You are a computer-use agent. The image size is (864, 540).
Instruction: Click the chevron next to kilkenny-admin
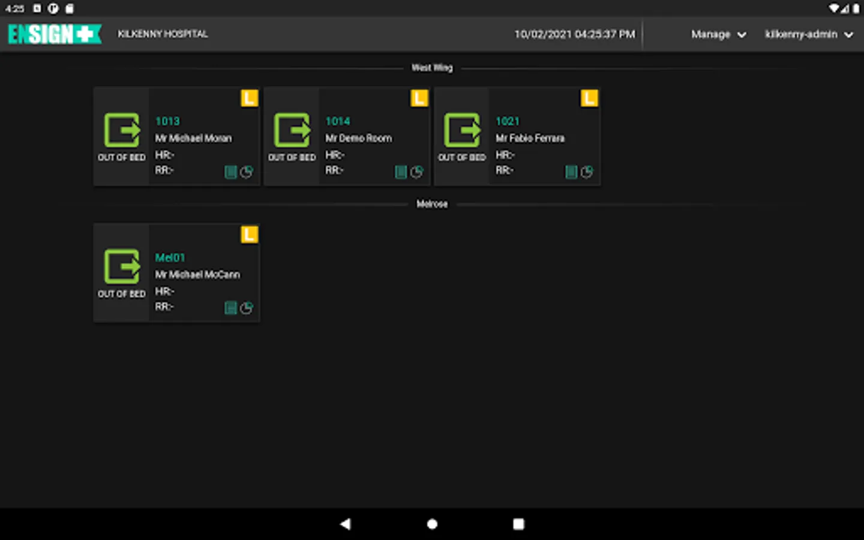(x=849, y=35)
